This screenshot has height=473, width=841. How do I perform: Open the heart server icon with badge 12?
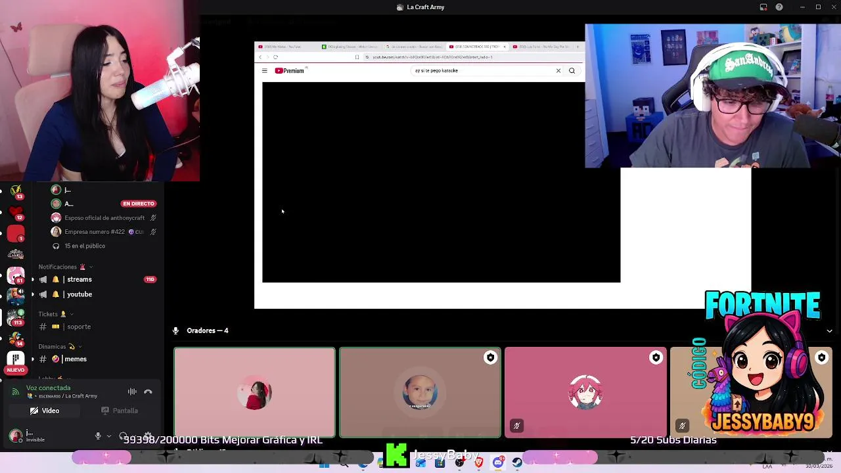point(16,214)
